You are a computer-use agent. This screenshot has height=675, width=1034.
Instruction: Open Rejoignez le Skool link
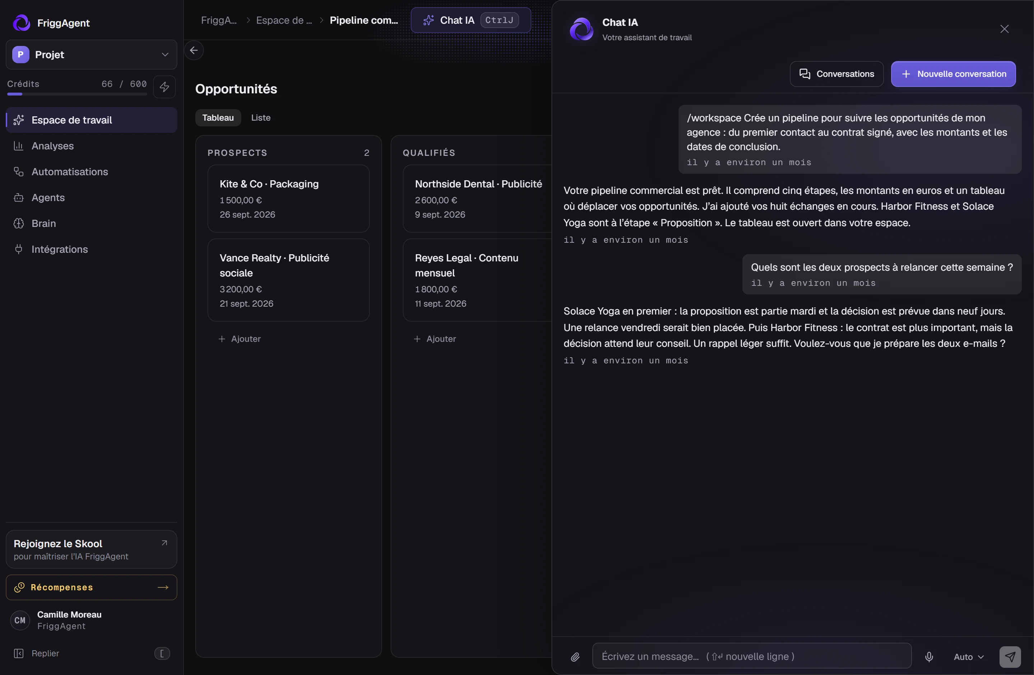click(x=91, y=549)
